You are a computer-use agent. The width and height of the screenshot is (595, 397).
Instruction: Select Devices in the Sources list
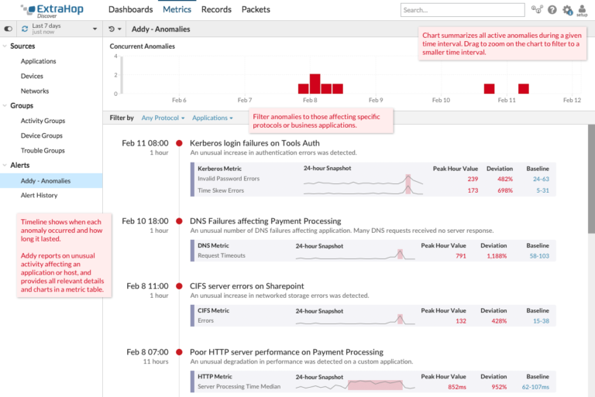32,76
